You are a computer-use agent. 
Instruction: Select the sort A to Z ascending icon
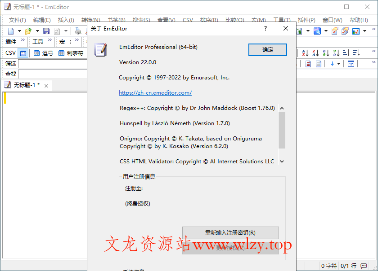tap(305, 52)
